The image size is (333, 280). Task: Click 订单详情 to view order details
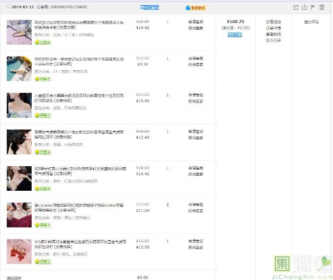273,28
